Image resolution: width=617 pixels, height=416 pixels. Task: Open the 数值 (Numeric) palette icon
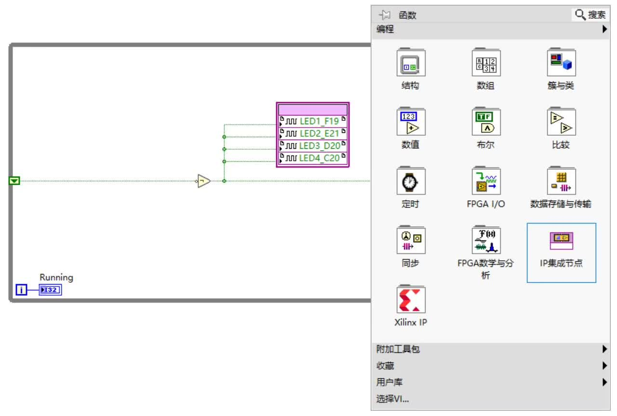[x=411, y=122]
